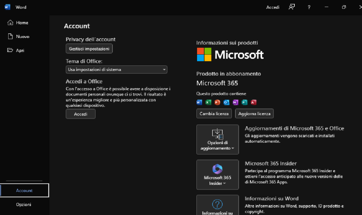Click the OneNote product icon
This screenshot has width=362, height=215.
[x=235, y=102]
